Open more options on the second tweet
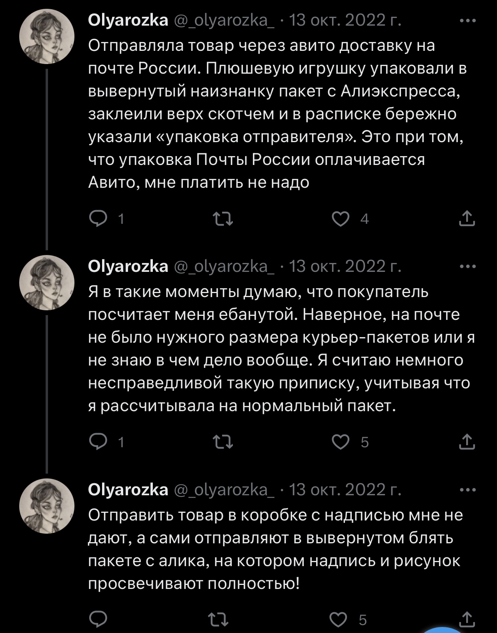This screenshot has width=497, height=633. tap(468, 266)
